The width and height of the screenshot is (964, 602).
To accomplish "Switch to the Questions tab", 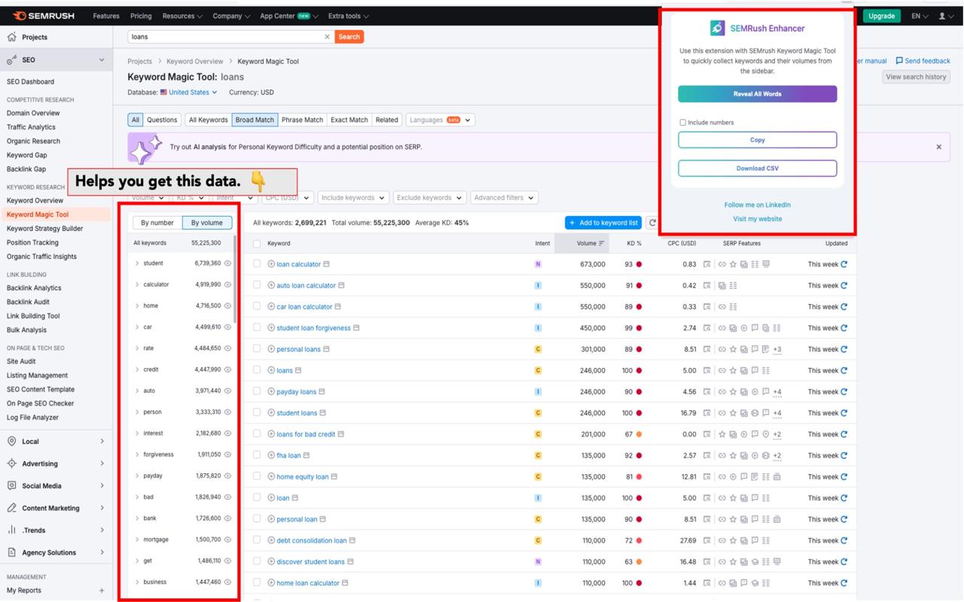I will [162, 120].
